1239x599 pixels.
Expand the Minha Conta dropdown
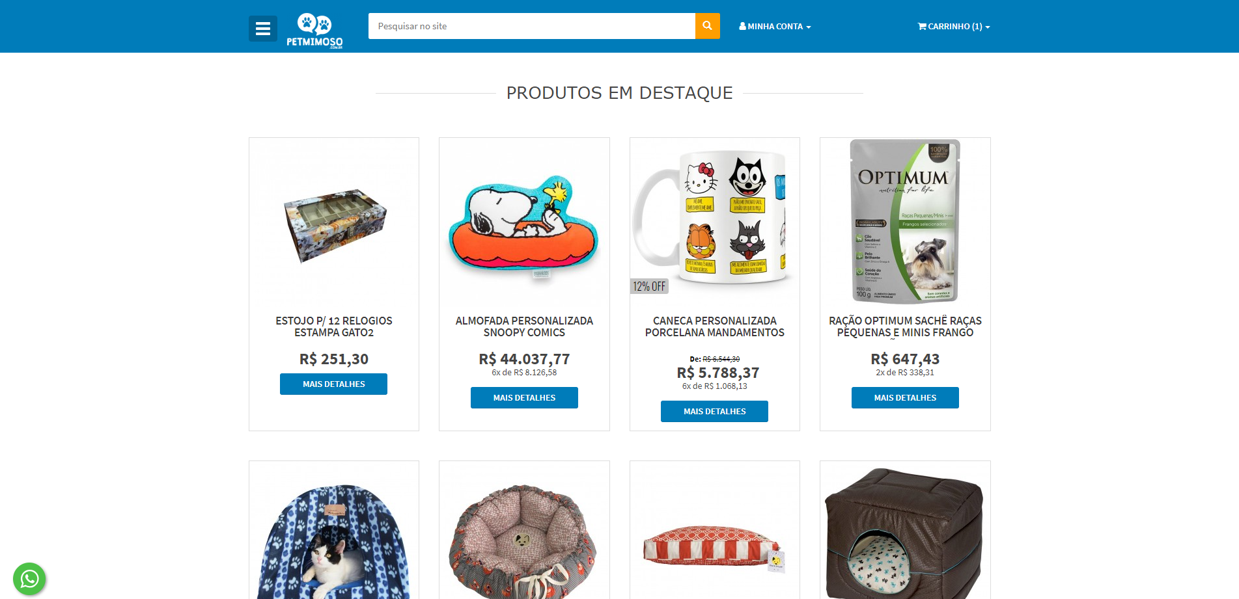[x=775, y=27]
